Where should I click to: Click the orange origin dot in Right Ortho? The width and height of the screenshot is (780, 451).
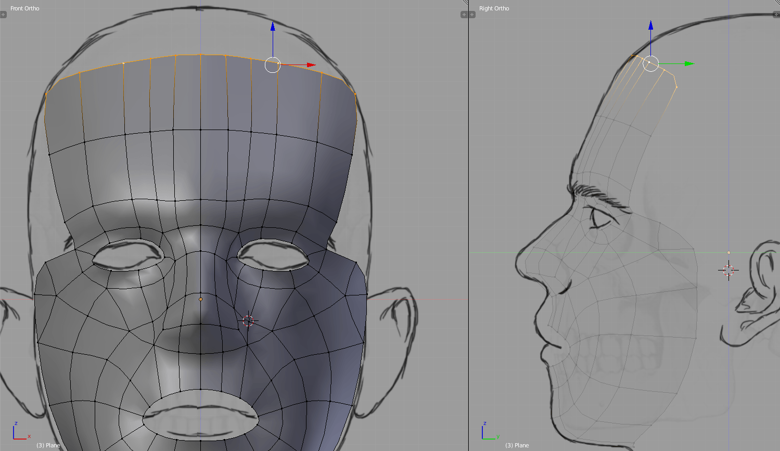(x=728, y=253)
